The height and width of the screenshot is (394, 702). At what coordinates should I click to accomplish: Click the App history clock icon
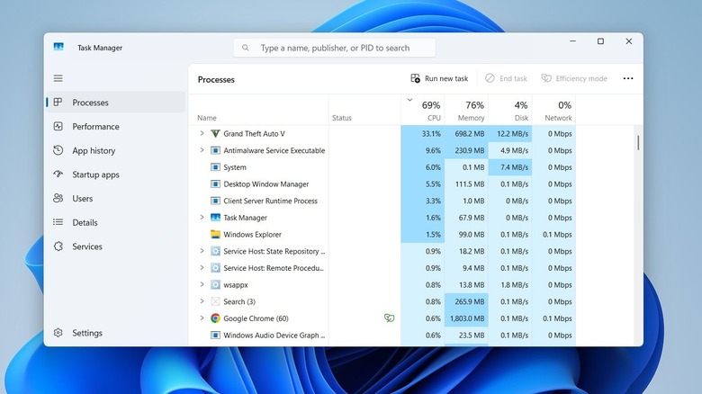[58, 150]
